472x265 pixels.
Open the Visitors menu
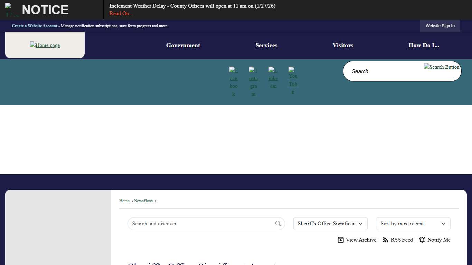pos(343,45)
